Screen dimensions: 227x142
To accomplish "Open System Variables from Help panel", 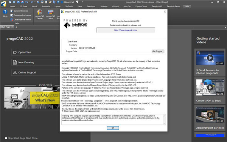I will [19, 11].
